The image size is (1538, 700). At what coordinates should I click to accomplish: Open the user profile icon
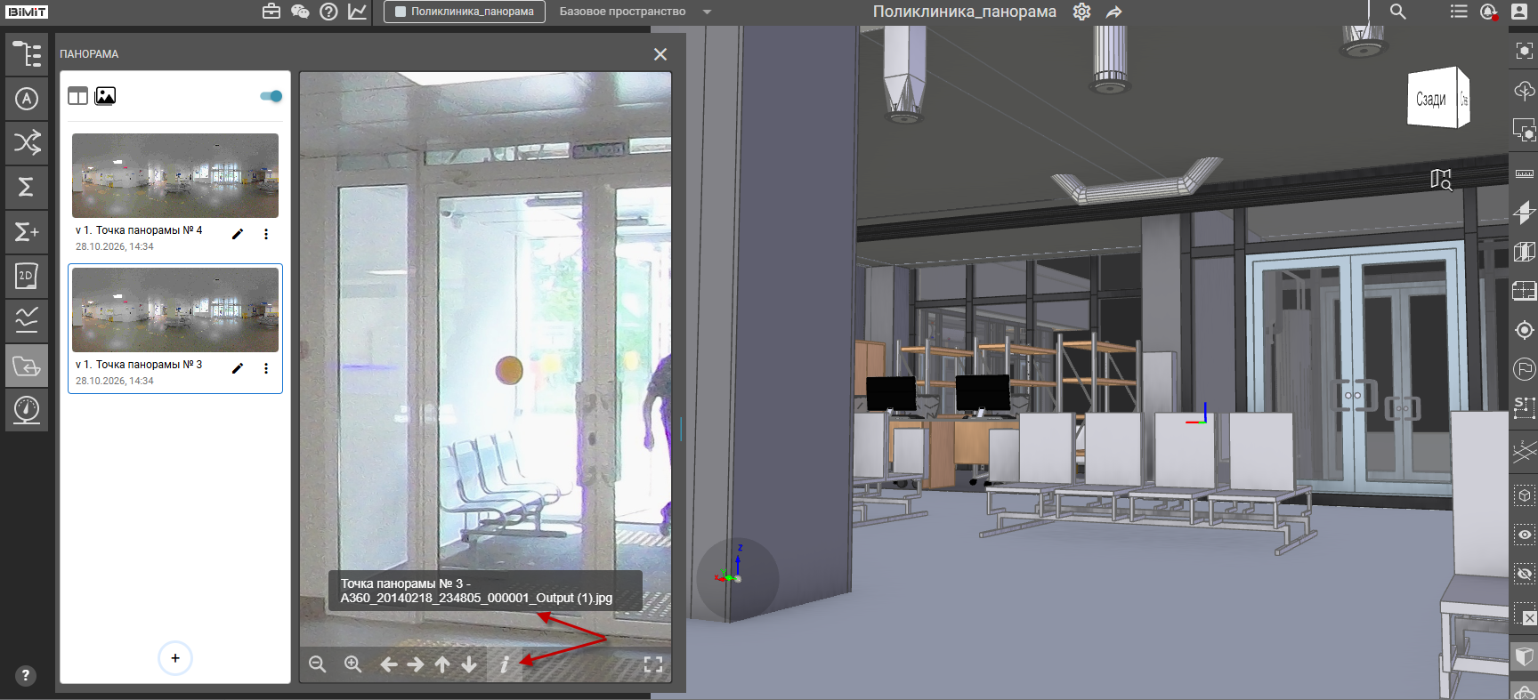tap(1519, 12)
